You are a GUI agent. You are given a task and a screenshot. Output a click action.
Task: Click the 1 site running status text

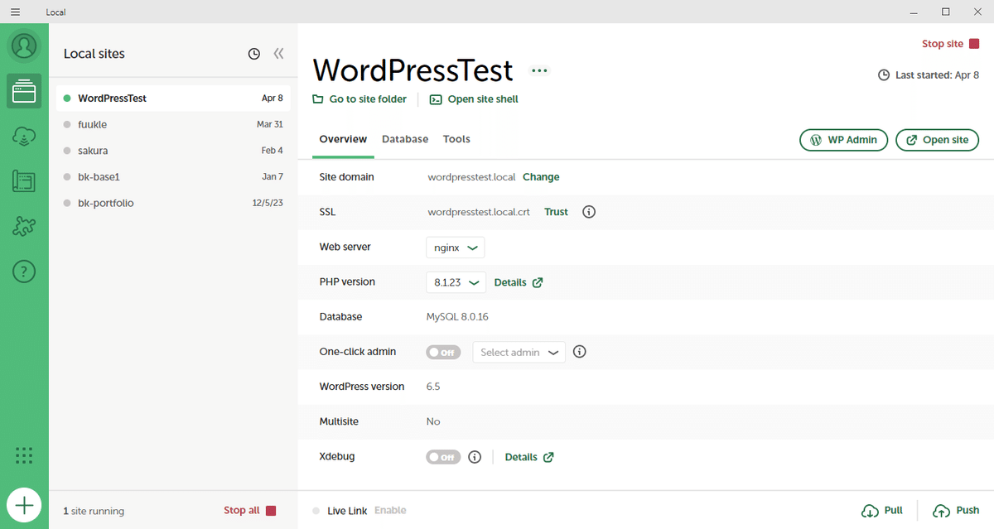tap(94, 511)
